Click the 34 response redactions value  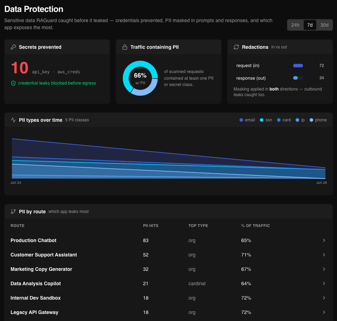coord(322,78)
